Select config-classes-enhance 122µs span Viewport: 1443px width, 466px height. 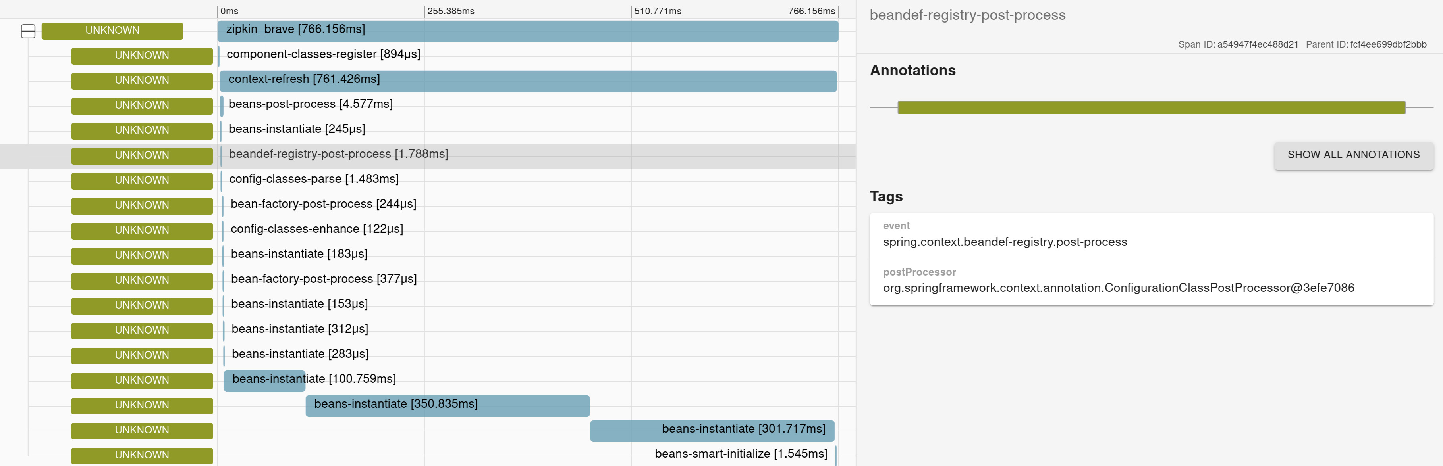click(x=316, y=229)
